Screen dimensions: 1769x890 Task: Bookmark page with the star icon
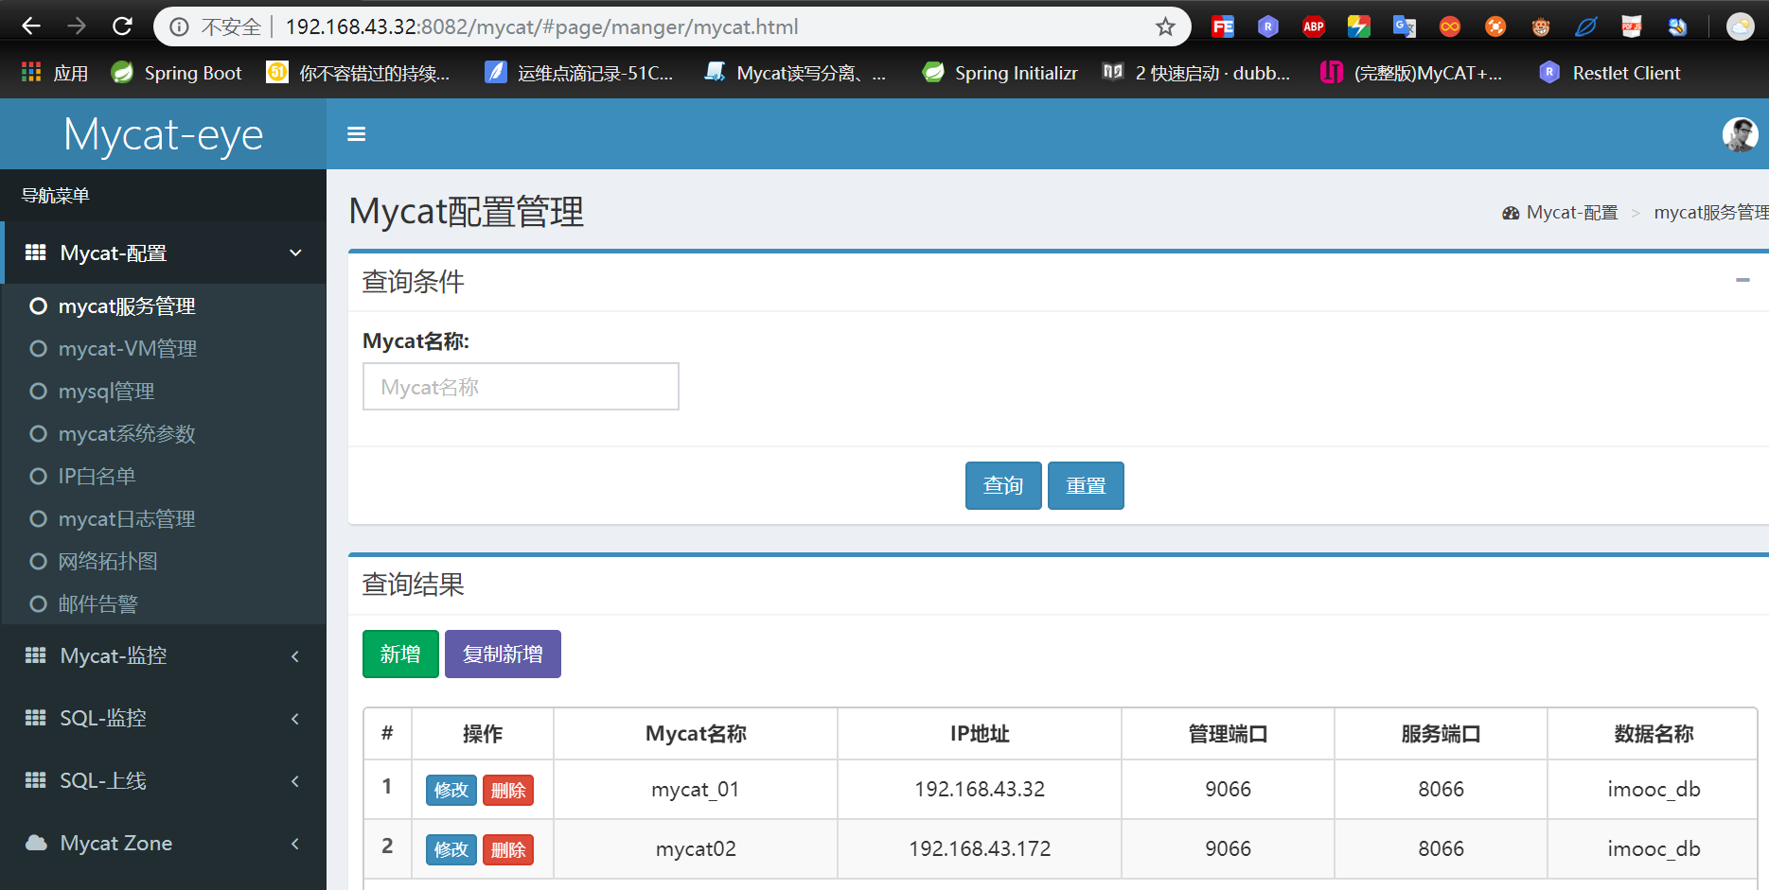(1165, 26)
